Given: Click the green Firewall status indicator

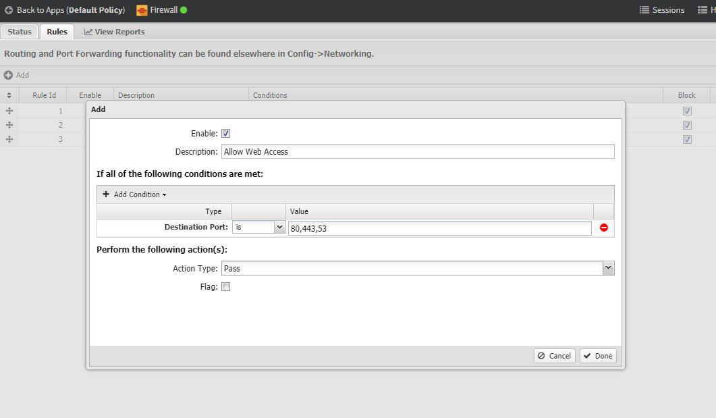Looking at the screenshot, I should point(184,10).
